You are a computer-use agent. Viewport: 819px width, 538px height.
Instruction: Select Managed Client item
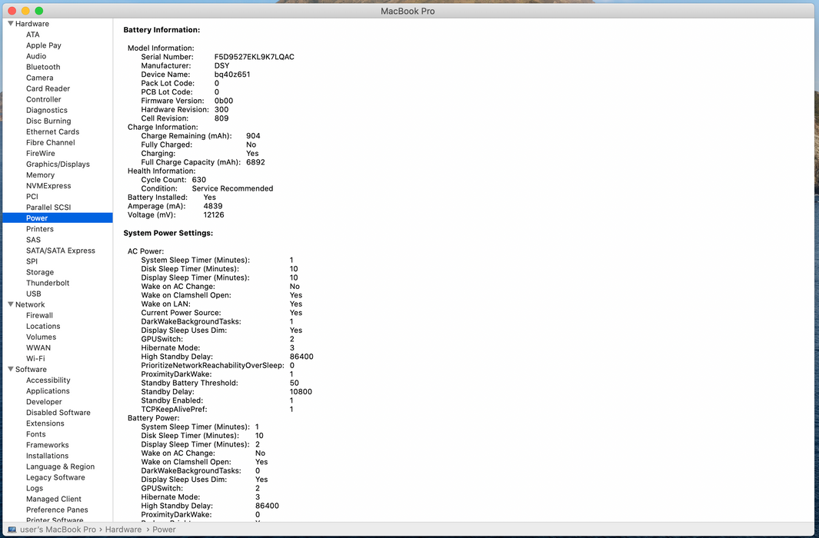(x=54, y=499)
